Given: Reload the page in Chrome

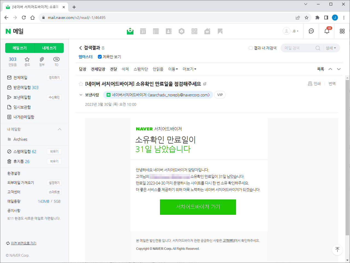Looking at the screenshot, I should pyautogui.click(x=24, y=18).
